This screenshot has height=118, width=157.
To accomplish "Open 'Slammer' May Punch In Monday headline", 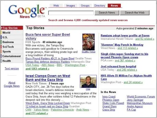I will tap(122, 45).
